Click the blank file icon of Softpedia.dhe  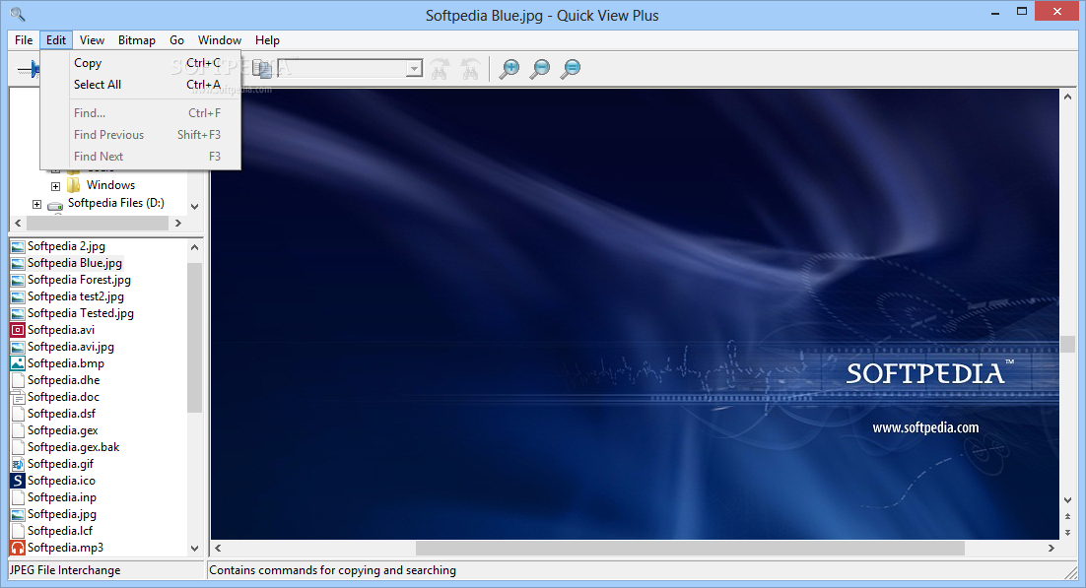coord(18,380)
